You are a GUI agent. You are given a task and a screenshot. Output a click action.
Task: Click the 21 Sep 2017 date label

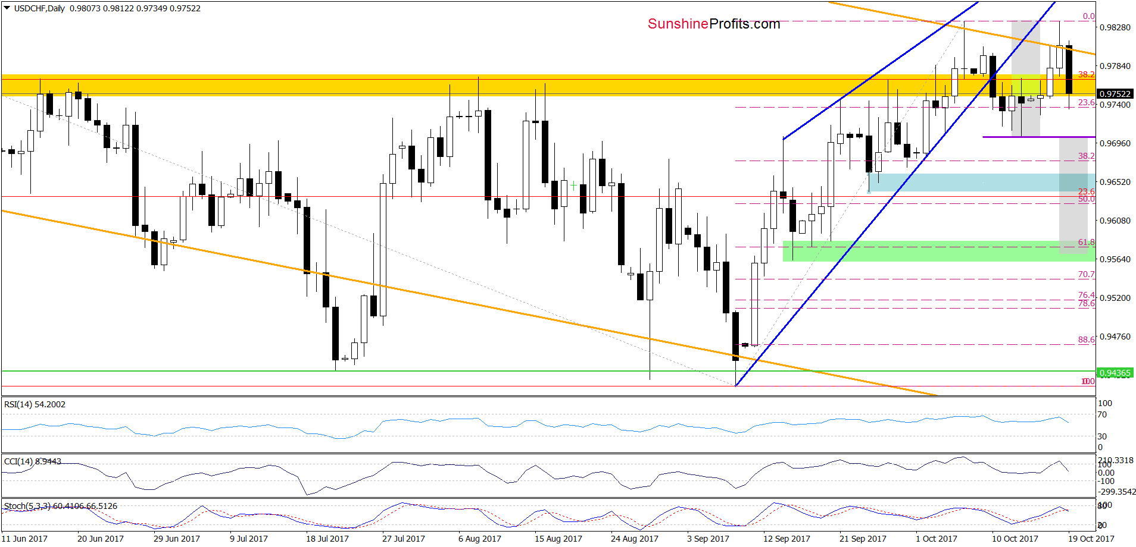(863, 539)
